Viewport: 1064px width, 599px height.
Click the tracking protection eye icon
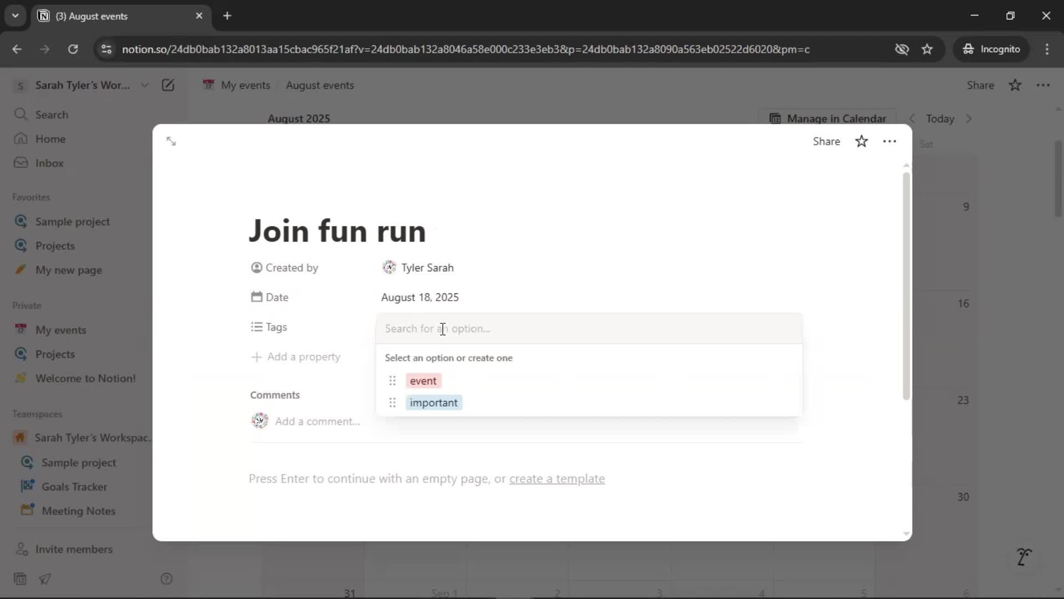pos(902,49)
